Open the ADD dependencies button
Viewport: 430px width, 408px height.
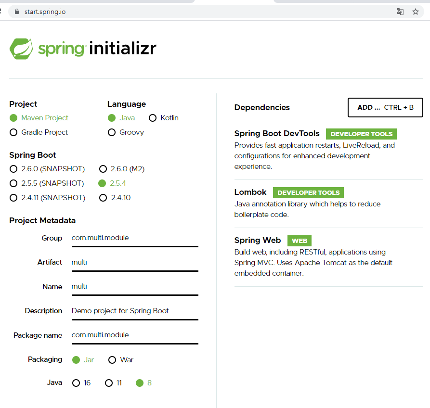(x=385, y=107)
